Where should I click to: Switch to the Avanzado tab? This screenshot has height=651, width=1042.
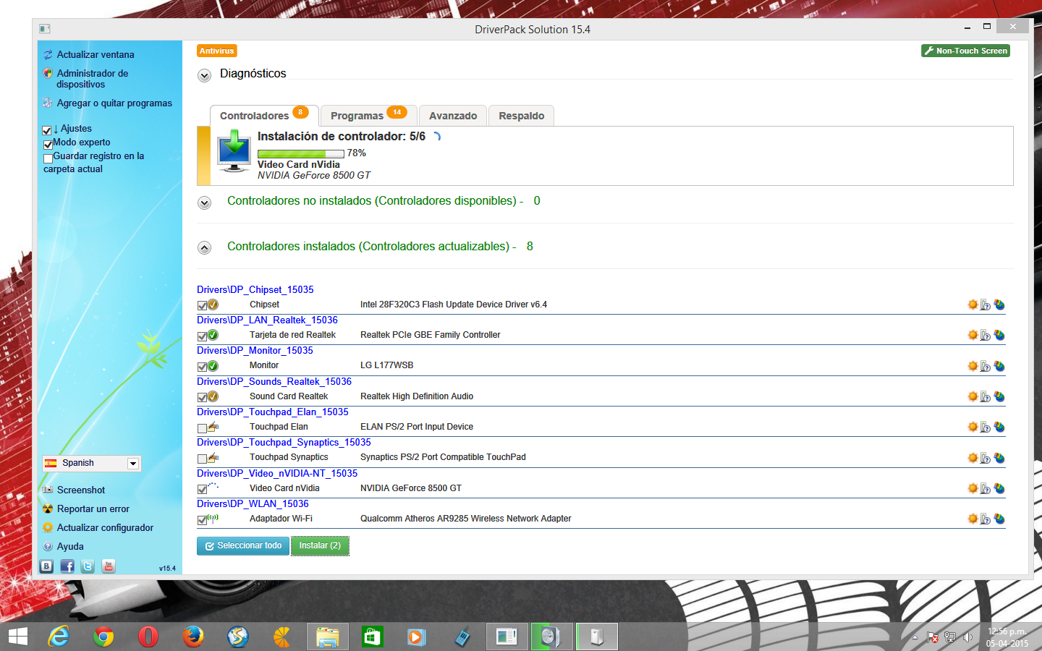pyautogui.click(x=453, y=116)
